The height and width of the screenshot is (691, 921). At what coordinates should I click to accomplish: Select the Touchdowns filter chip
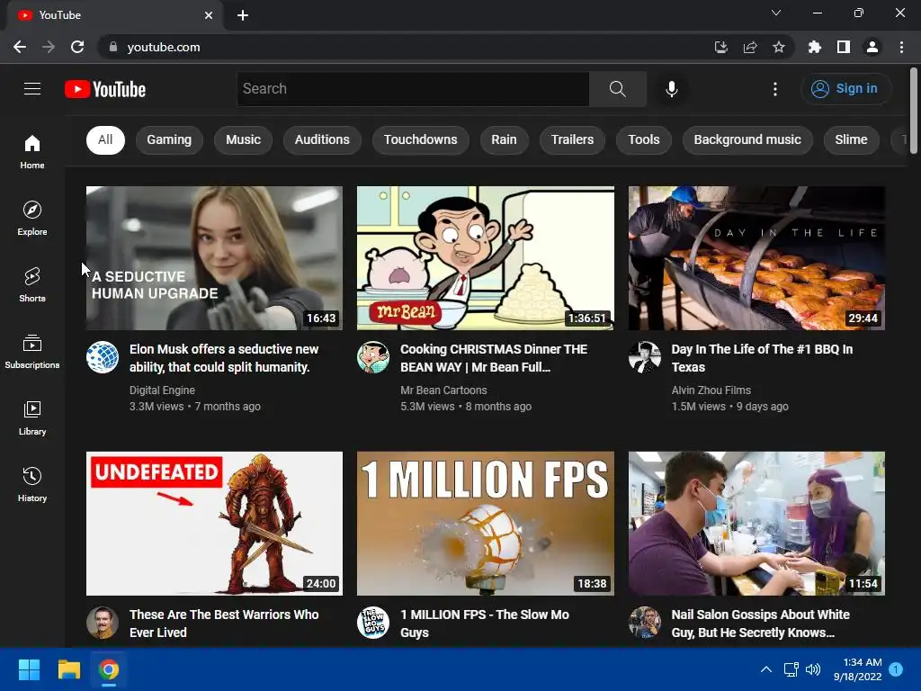pos(421,139)
